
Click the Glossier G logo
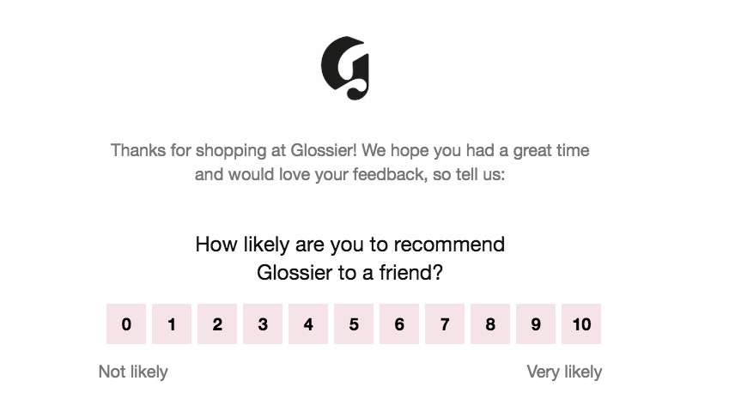pyautogui.click(x=345, y=68)
